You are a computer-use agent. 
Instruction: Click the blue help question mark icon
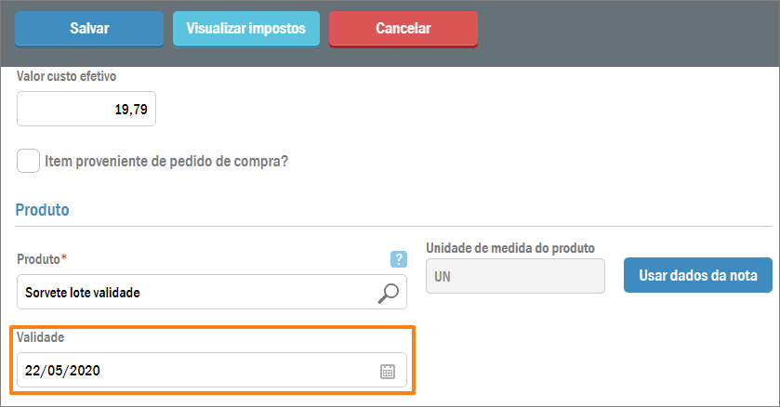(399, 259)
